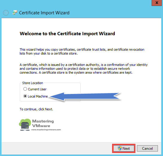The height and width of the screenshot is (156, 163).
Task: Proceed with the Next button
Action: point(124,148)
